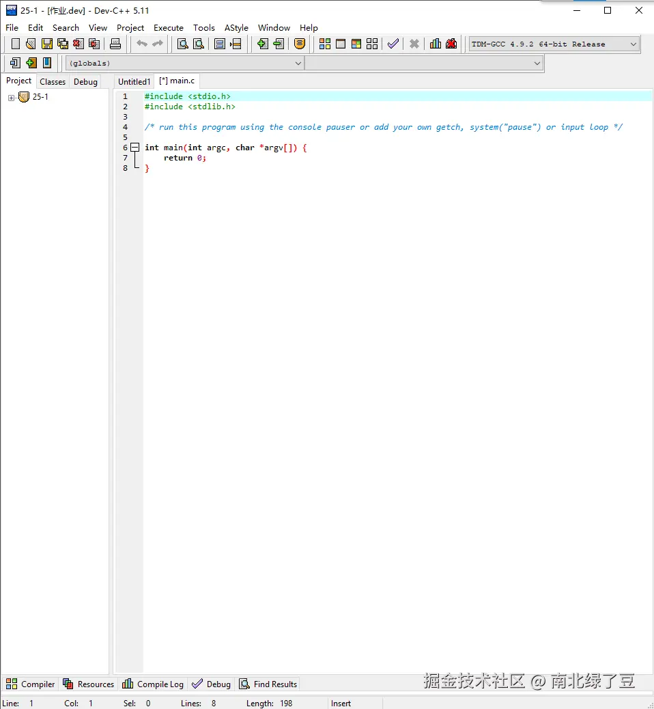Viewport: 654px width, 709px height.
Task: Click the green plus Insert icon
Action: click(31, 63)
